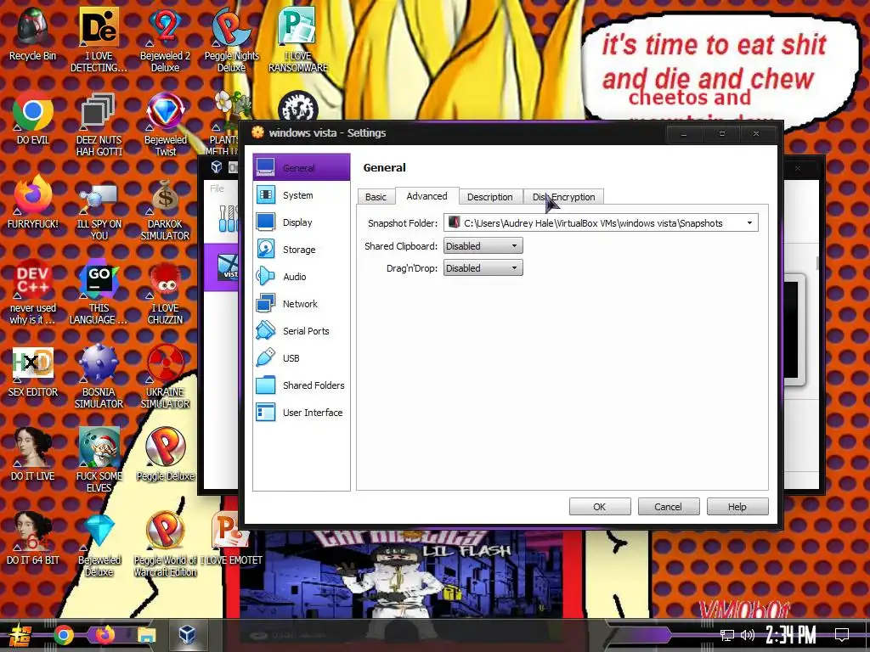Open the Audio settings category
The height and width of the screenshot is (652, 870).
pos(302,277)
